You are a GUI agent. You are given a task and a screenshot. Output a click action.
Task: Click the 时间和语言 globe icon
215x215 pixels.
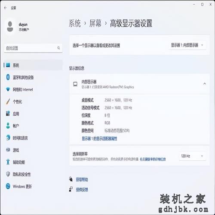pos(8,138)
